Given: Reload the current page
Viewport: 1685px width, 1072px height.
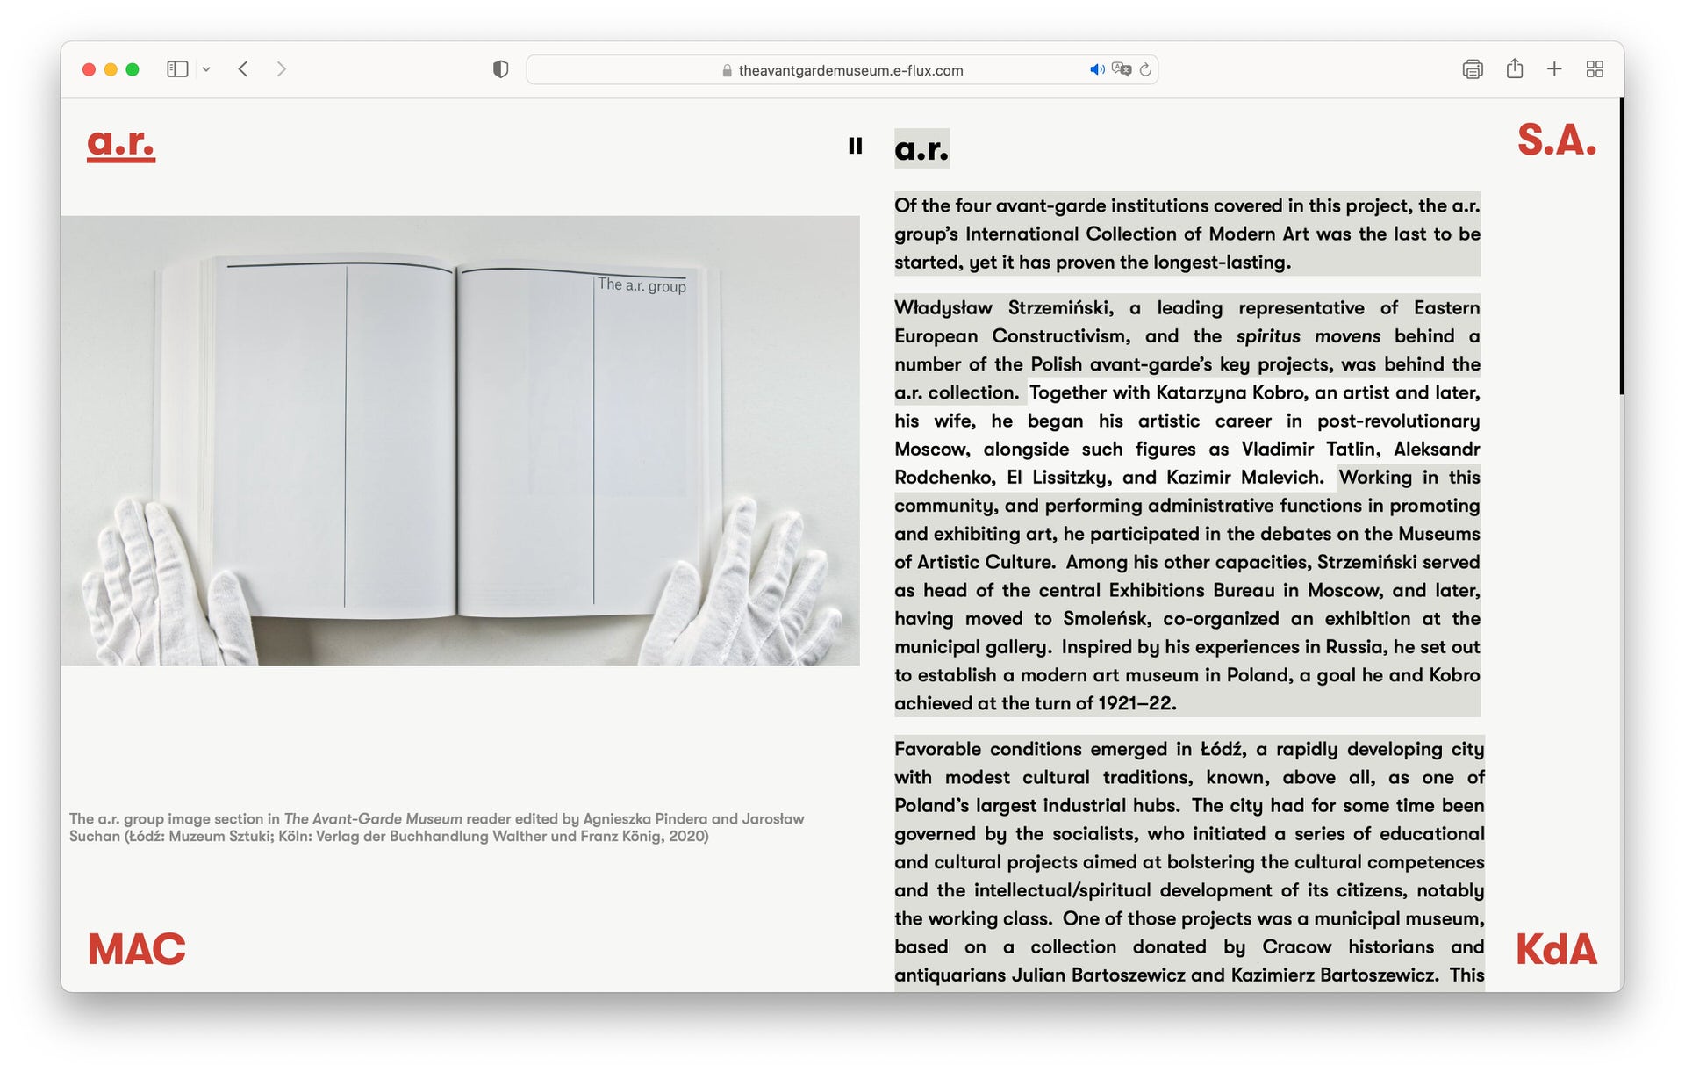Looking at the screenshot, I should (1145, 69).
